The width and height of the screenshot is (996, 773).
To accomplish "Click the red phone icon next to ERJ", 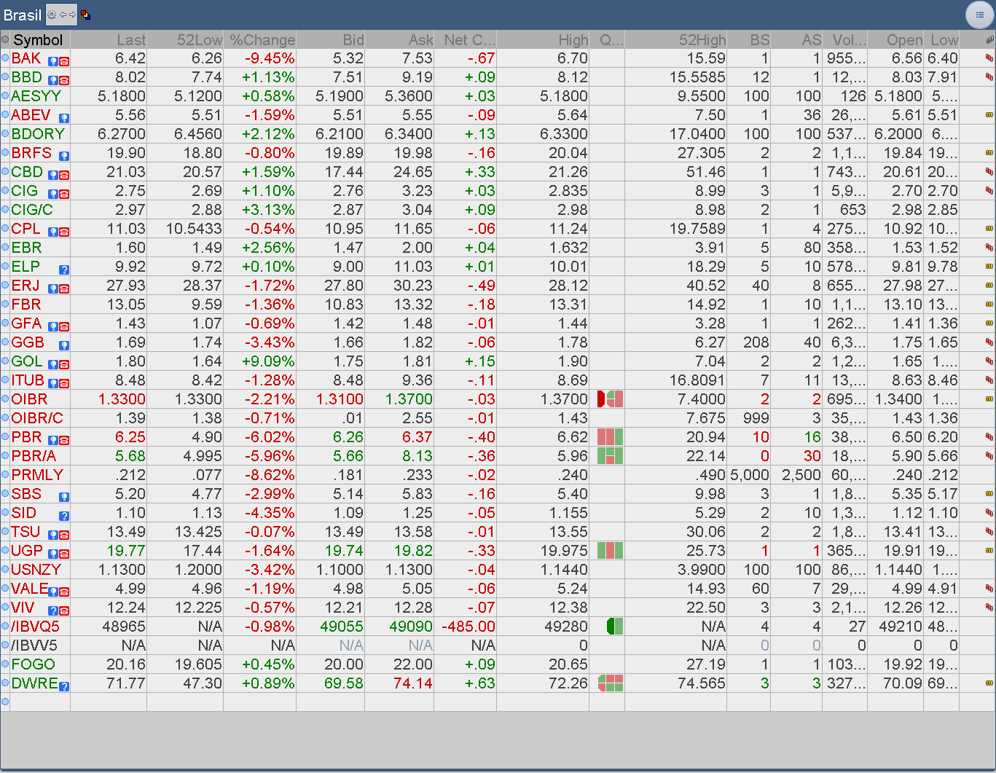I will (64, 289).
